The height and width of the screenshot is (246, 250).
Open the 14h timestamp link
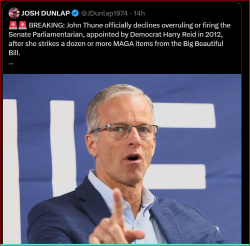(139, 13)
